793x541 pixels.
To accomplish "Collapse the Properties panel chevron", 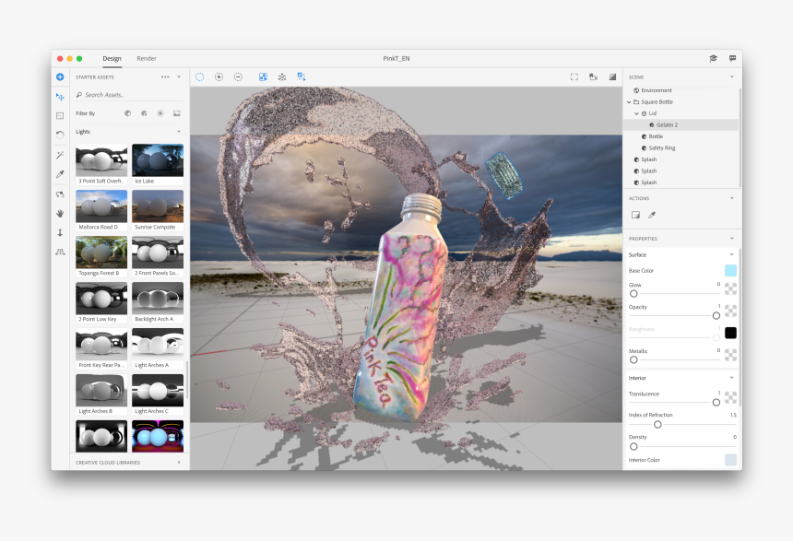I will tap(732, 239).
